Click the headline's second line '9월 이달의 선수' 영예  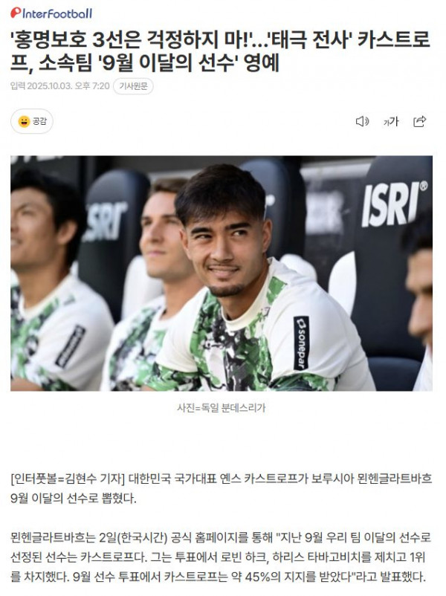pyautogui.click(x=145, y=63)
